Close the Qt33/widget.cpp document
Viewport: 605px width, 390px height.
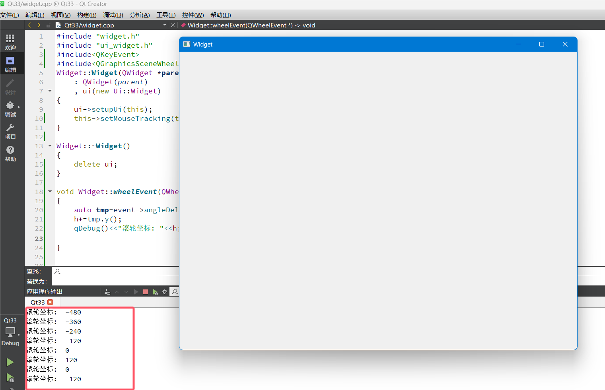173,25
